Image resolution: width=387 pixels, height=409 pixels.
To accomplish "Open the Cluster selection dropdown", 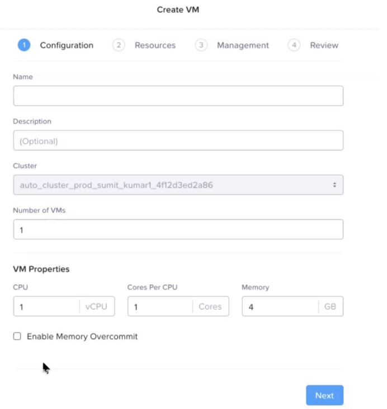I will [178, 185].
